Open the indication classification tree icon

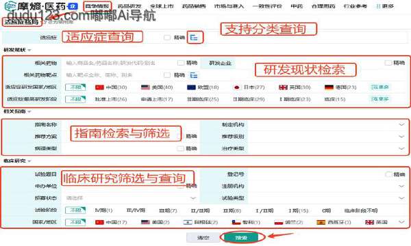click(194, 38)
